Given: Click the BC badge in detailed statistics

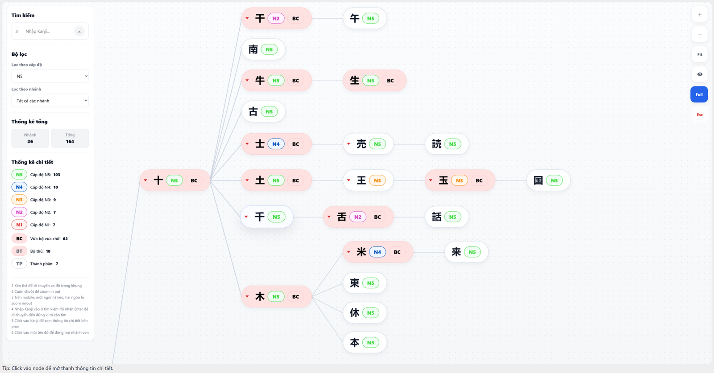Looking at the screenshot, I should click(19, 239).
